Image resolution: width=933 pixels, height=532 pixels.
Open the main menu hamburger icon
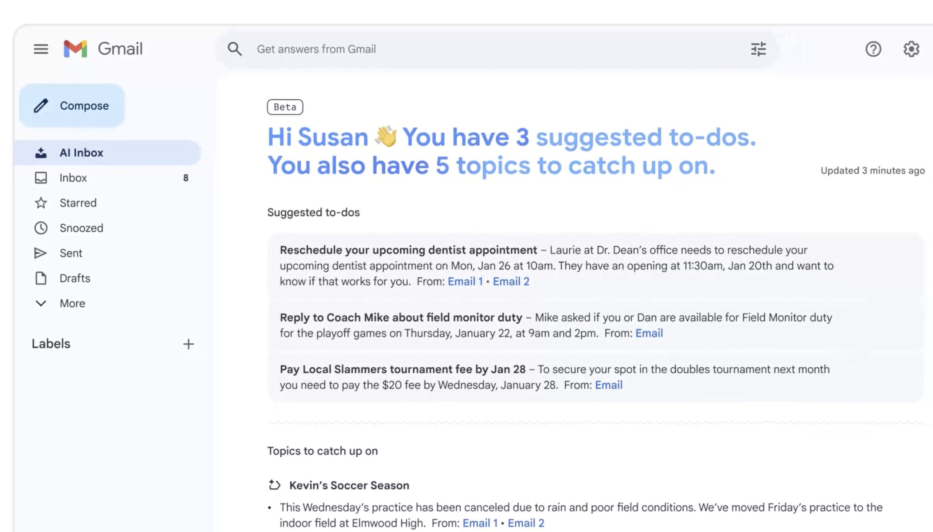(x=40, y=49)
